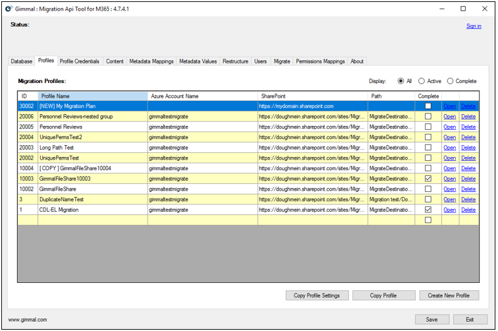Click the Gimmal app icon in title bar
Screen dimensions: 498x331
(9, 9)
